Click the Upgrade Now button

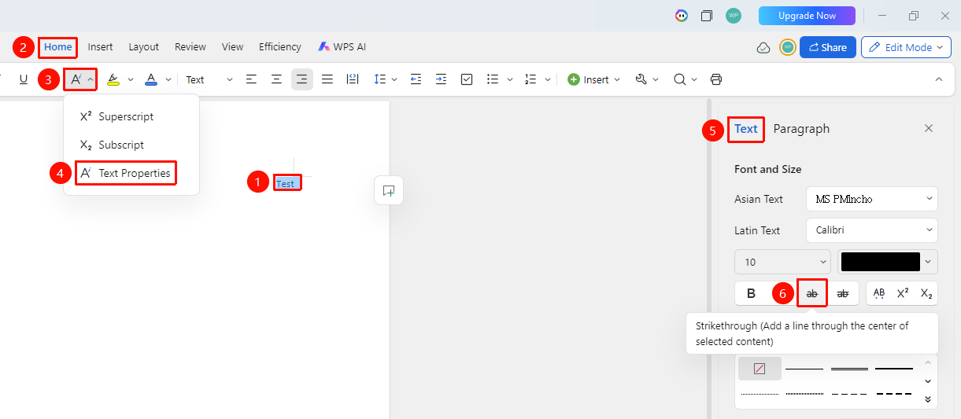(807, 16)
